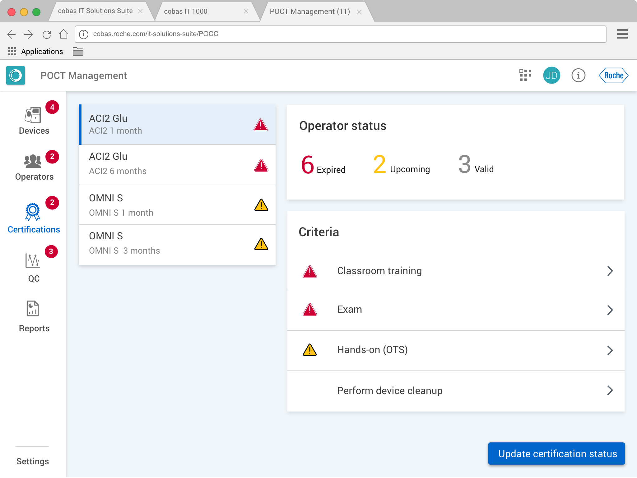Click the JD user avatar

551,76
